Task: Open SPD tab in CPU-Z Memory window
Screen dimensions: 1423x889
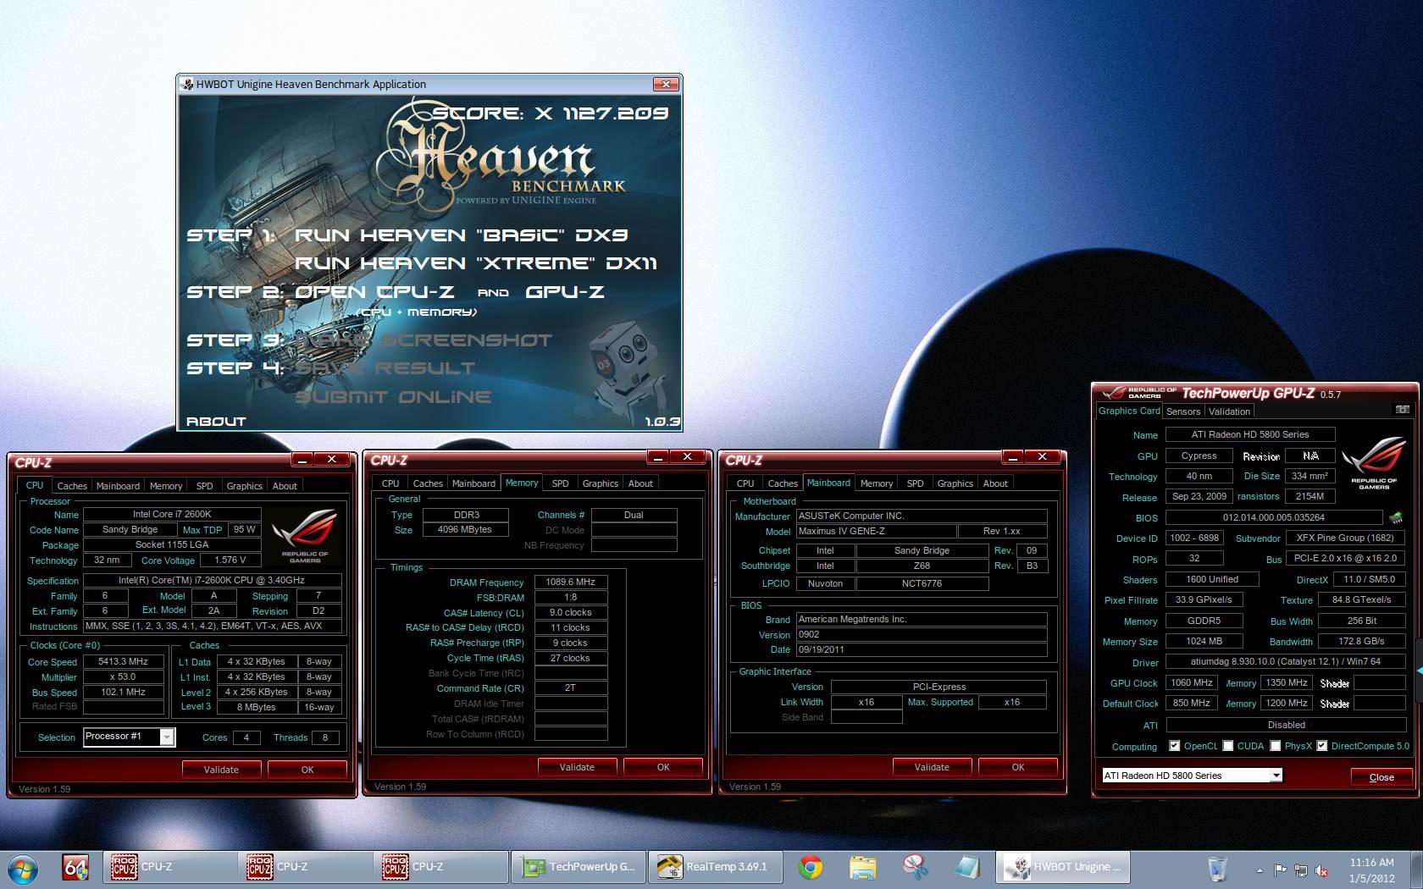Action: (x=560, y=483)
